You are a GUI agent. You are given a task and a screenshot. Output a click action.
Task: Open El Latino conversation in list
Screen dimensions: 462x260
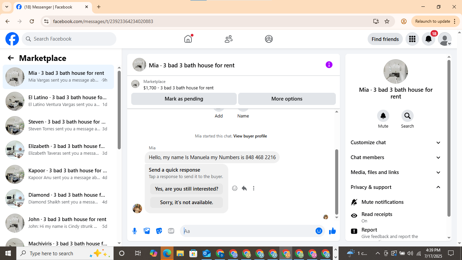click(58, 101)
